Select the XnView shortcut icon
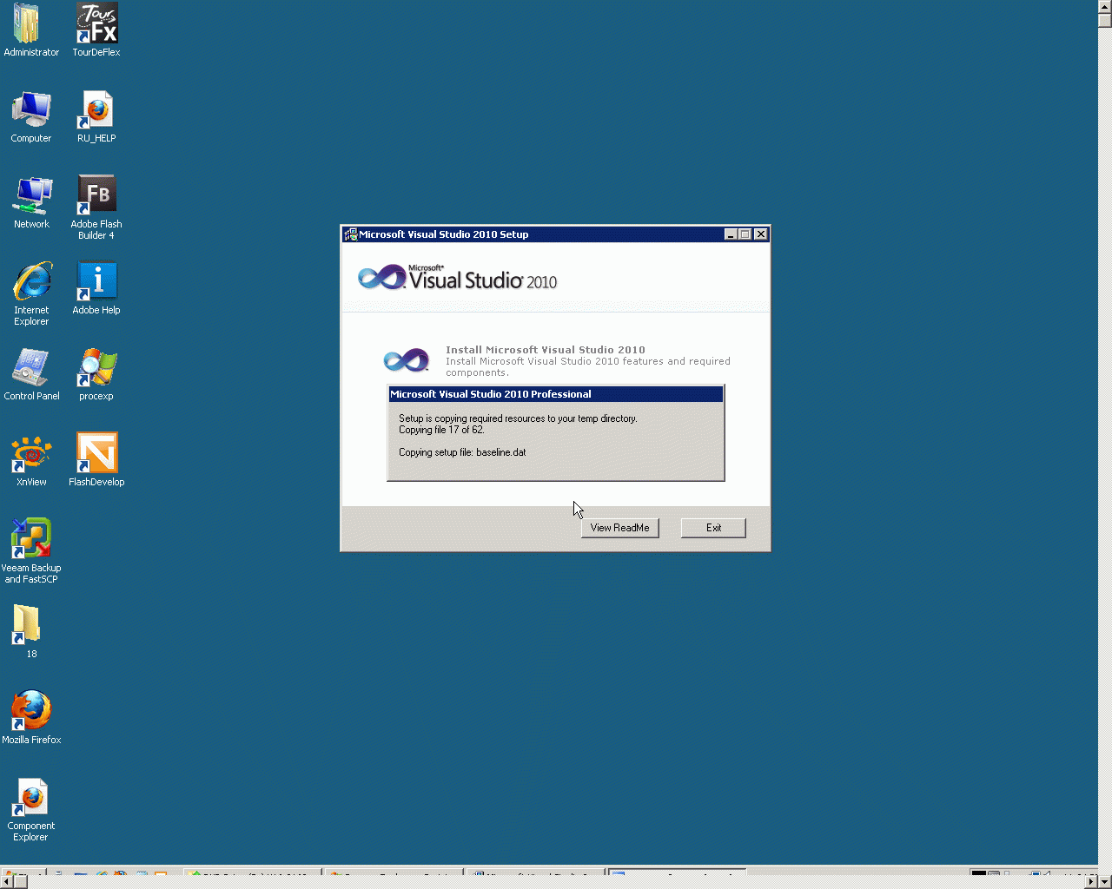The height and width of the screenshot is (889, 1112). coord(31,460)
